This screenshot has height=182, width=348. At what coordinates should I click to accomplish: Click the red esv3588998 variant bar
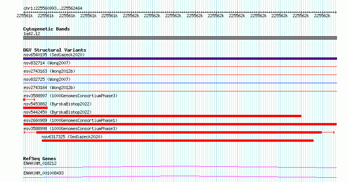tap(179, 132)
